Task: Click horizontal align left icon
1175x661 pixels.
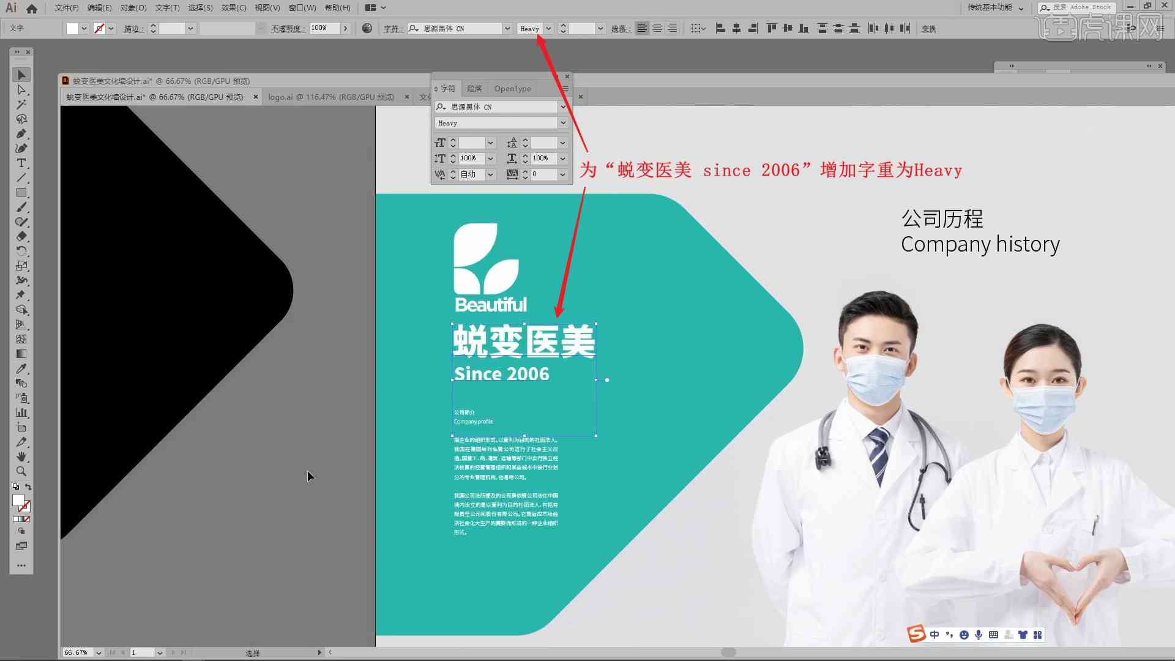Action: click(x=720, y=28)
